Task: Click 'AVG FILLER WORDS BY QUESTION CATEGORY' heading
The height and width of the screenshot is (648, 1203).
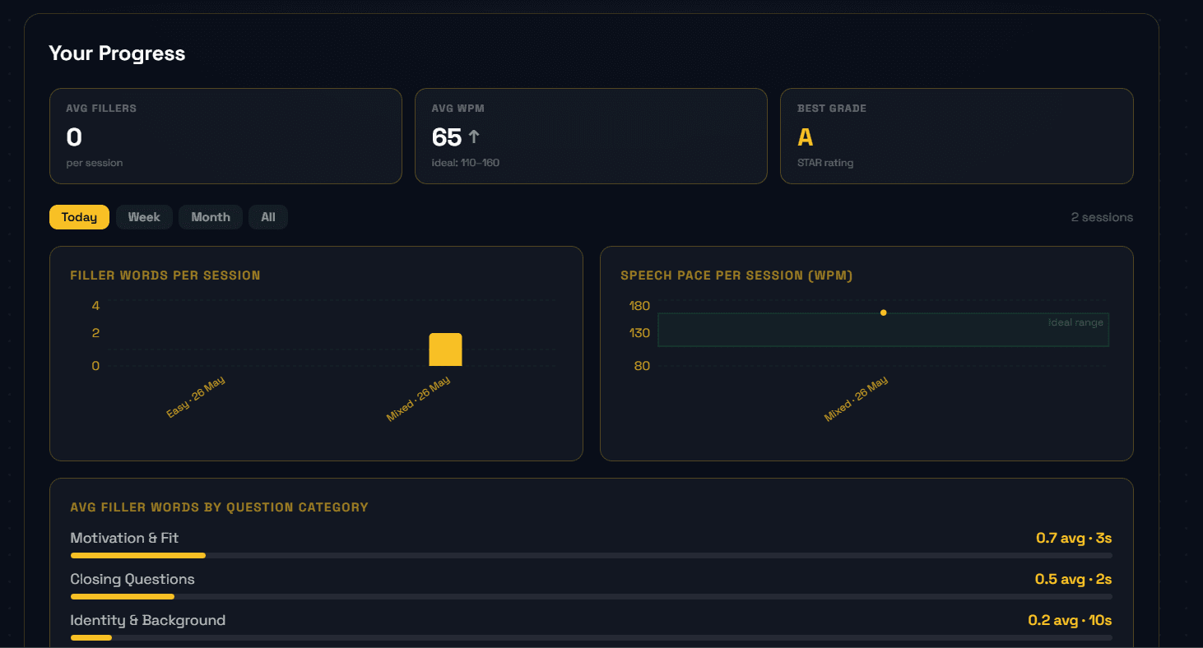Action: [219, 507]
